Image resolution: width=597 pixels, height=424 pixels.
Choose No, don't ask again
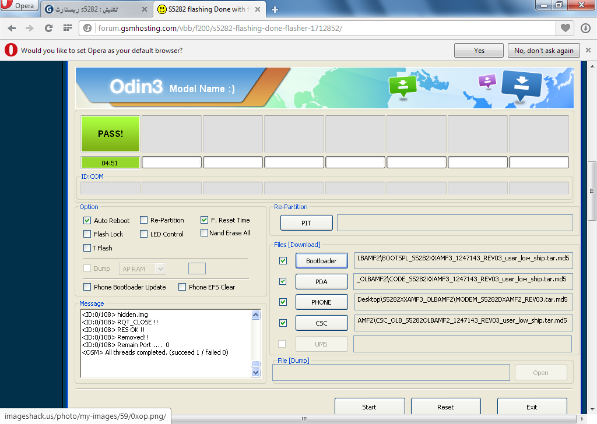click(x=544, y=51)
